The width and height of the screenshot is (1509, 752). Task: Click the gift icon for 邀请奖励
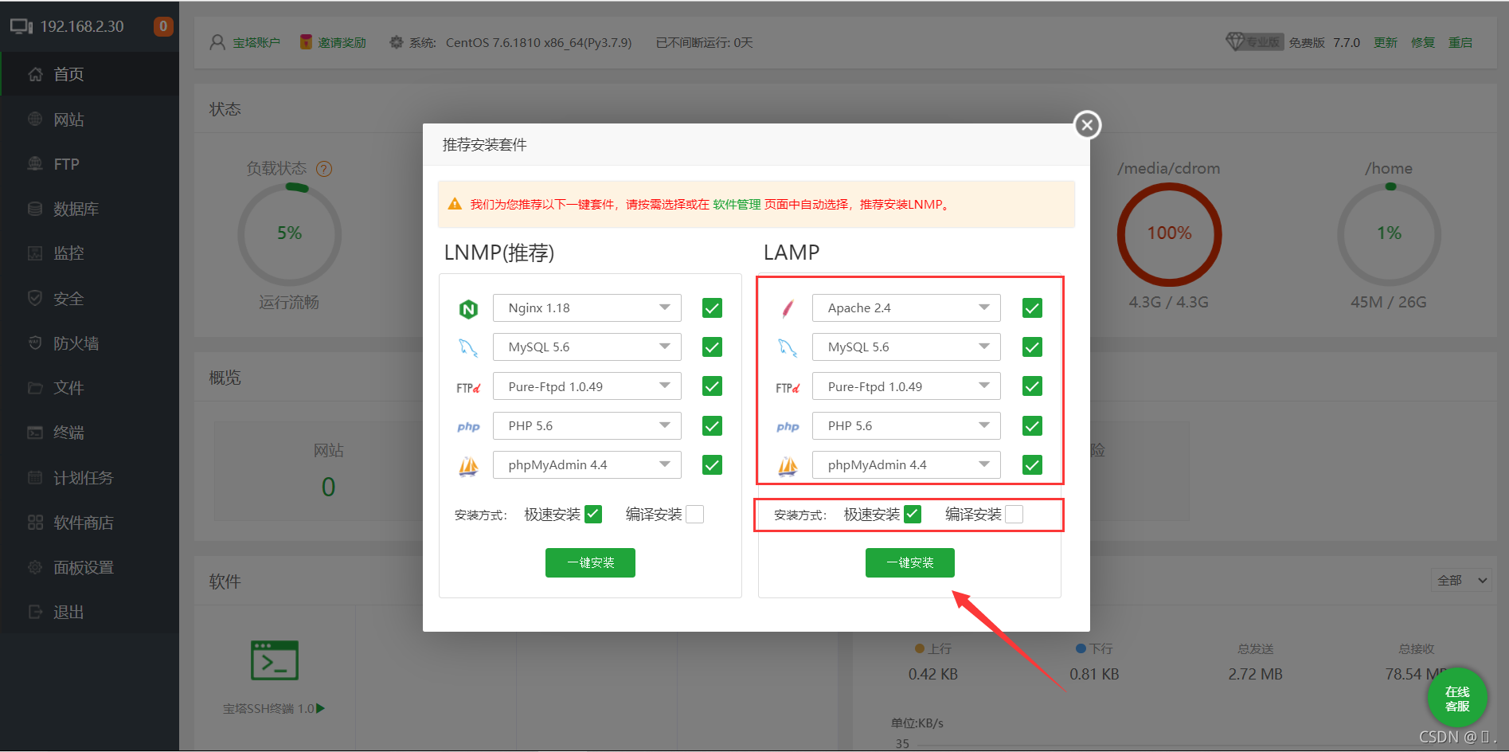point(306,42)
